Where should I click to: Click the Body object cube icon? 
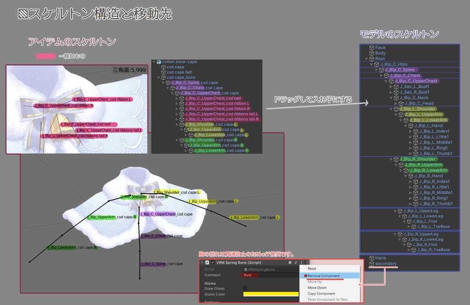point(372,53)
